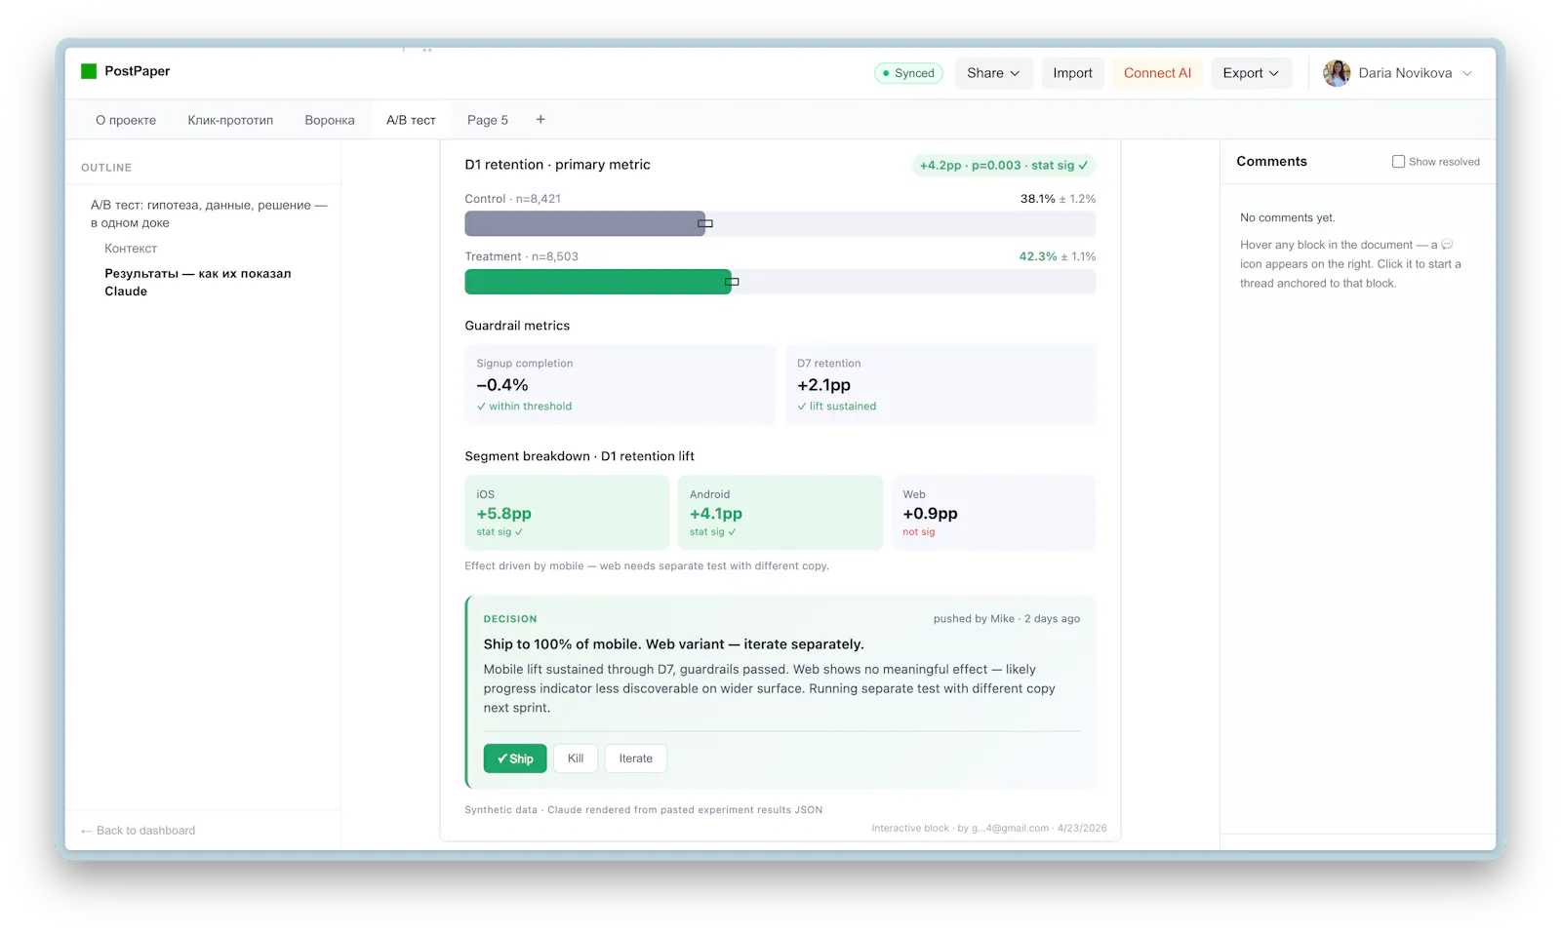
Task: Click the 'Guardrail metrics' heading
Action: click(x=517, y=326)
